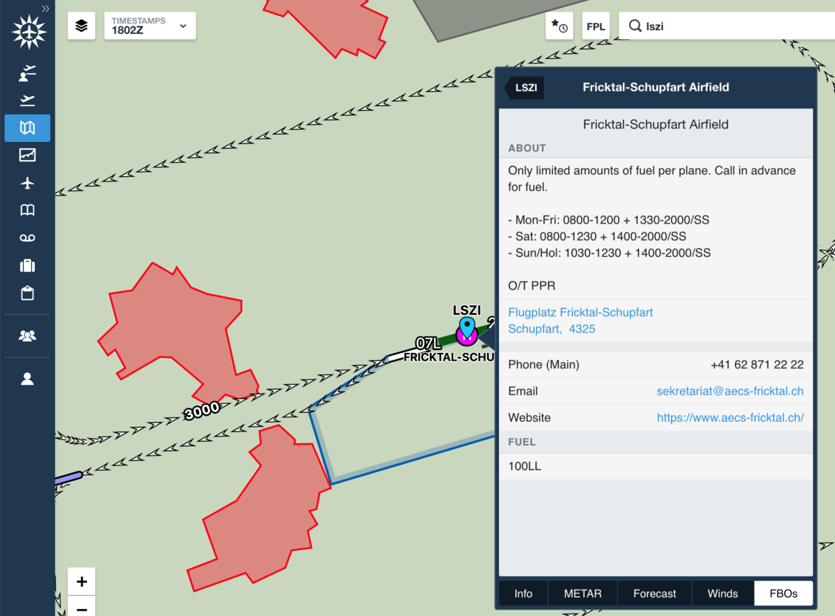Open the Winds tab
835x616 pixels.
click(x=722, y=594)
